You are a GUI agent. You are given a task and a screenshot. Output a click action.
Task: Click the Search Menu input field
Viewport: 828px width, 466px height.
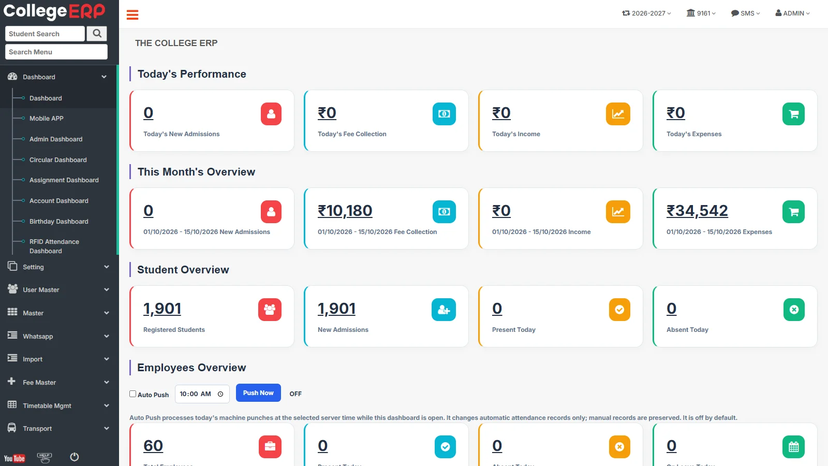point(56,52)
